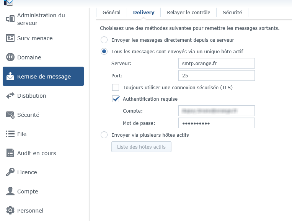Click the Licence key icon

click(x=10, y=172)
